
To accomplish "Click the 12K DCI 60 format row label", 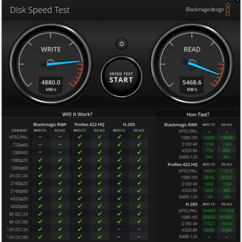I will [x=17, y=237].
